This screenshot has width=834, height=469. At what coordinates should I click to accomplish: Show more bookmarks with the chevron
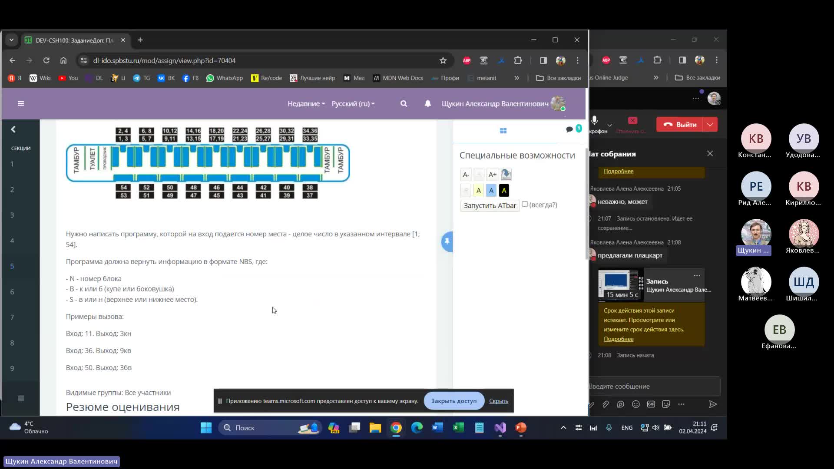click(x=516, y=78)
